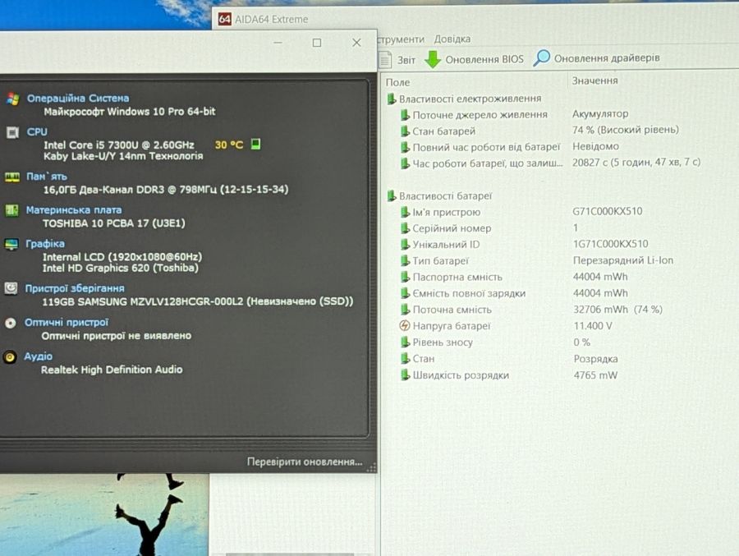Open the Пам`ять section link
Viewport: 739px width, 556px height.
point(47,177)
